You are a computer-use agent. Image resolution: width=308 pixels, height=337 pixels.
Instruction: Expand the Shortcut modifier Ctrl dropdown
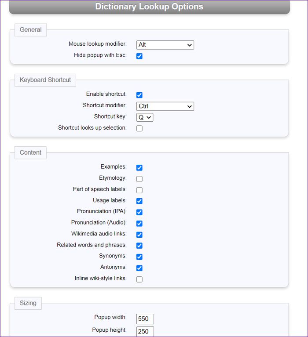pos(165,106)
